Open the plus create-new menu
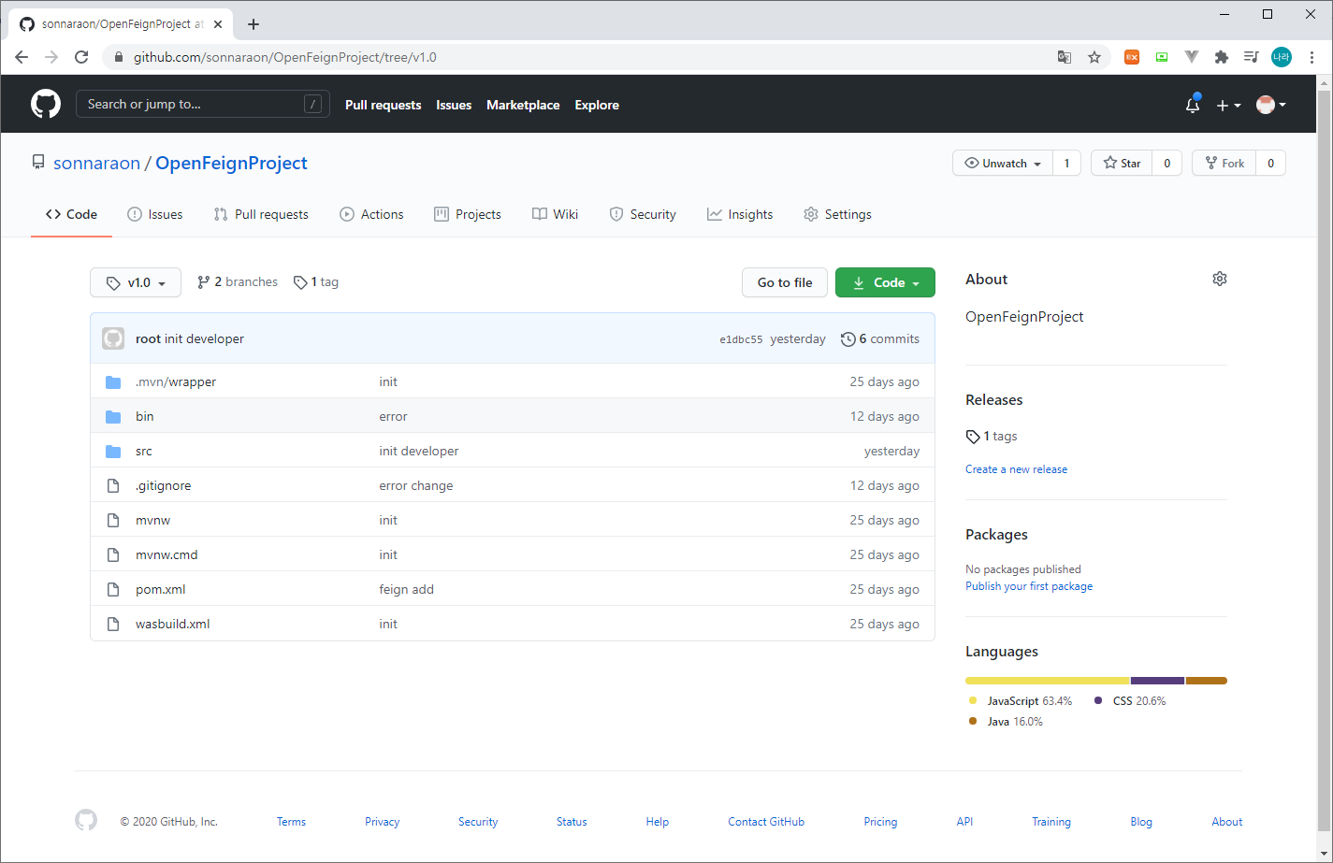 [1228, 105]
